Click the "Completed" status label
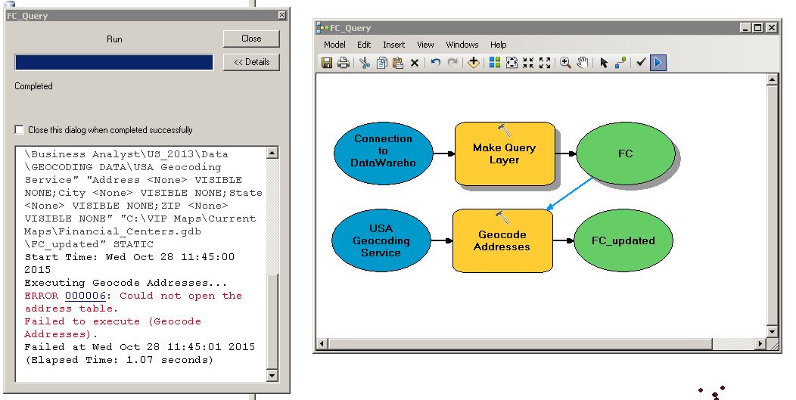This screenshot has height=400, width=796. 33,86
